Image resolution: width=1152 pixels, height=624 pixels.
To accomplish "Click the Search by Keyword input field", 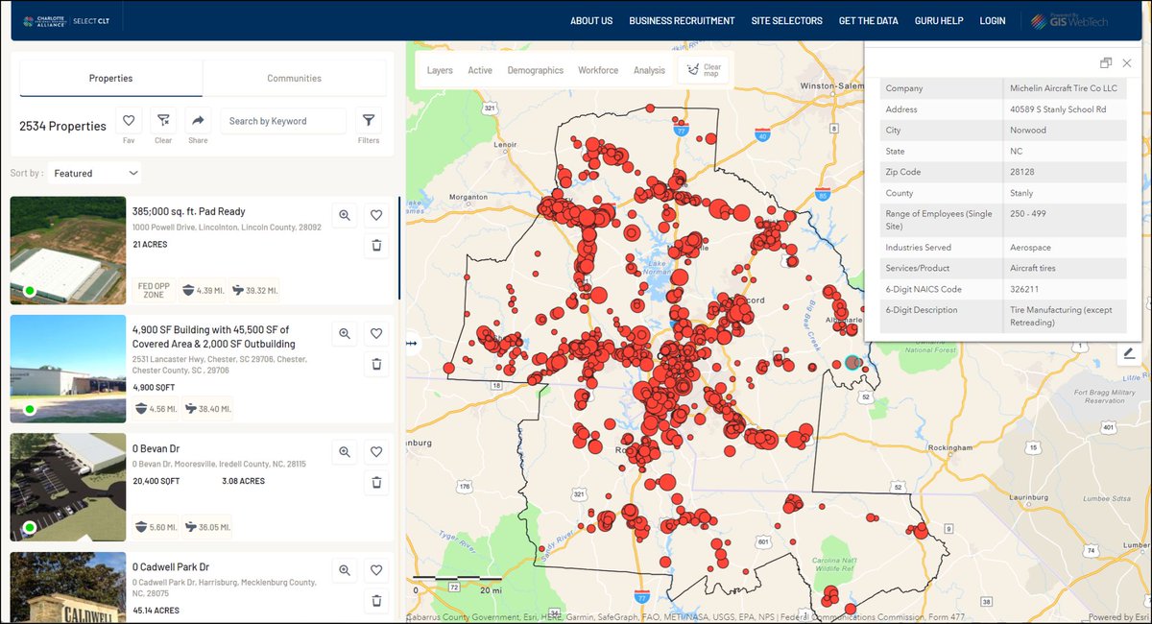I will tap(283, 121).
